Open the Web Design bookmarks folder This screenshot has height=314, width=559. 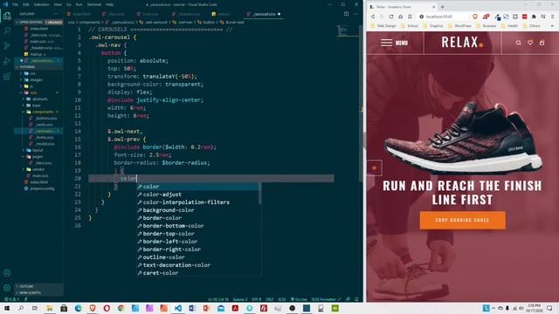(383, 26)
